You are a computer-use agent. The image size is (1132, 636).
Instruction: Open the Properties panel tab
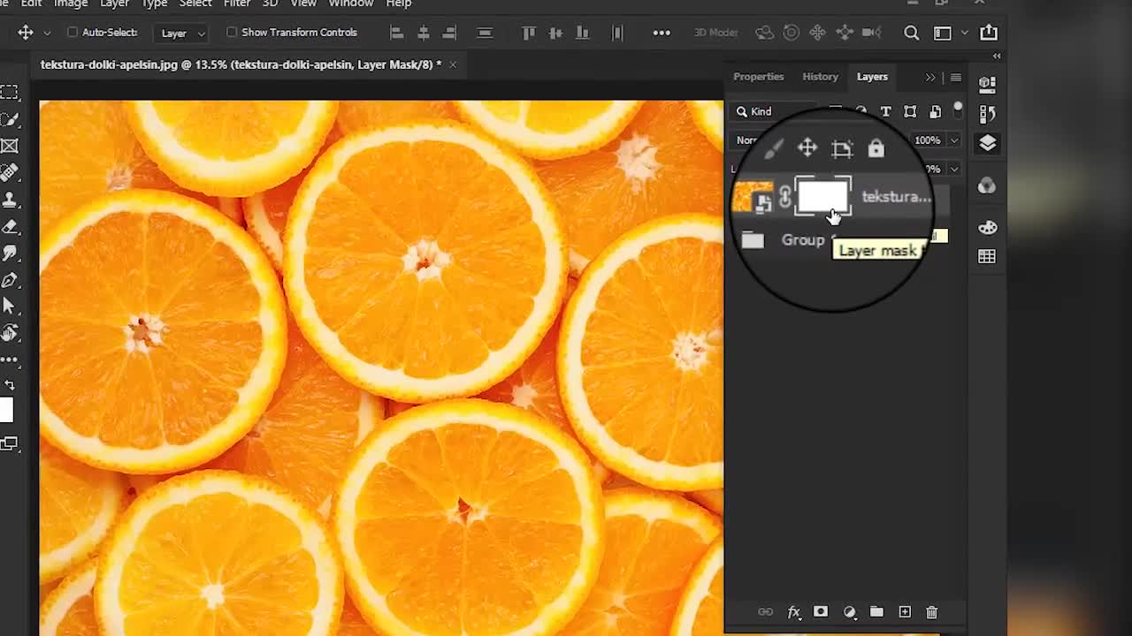[x=758, y=77]
